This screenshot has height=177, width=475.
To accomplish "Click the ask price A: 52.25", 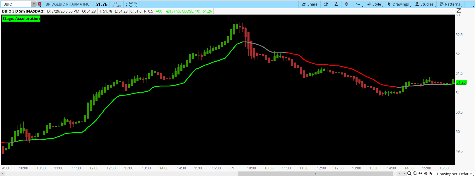I will click(131, 6).
